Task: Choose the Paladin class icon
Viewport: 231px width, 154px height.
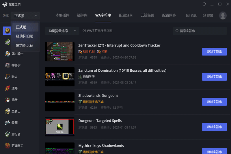Action: (x=8, y=111)
